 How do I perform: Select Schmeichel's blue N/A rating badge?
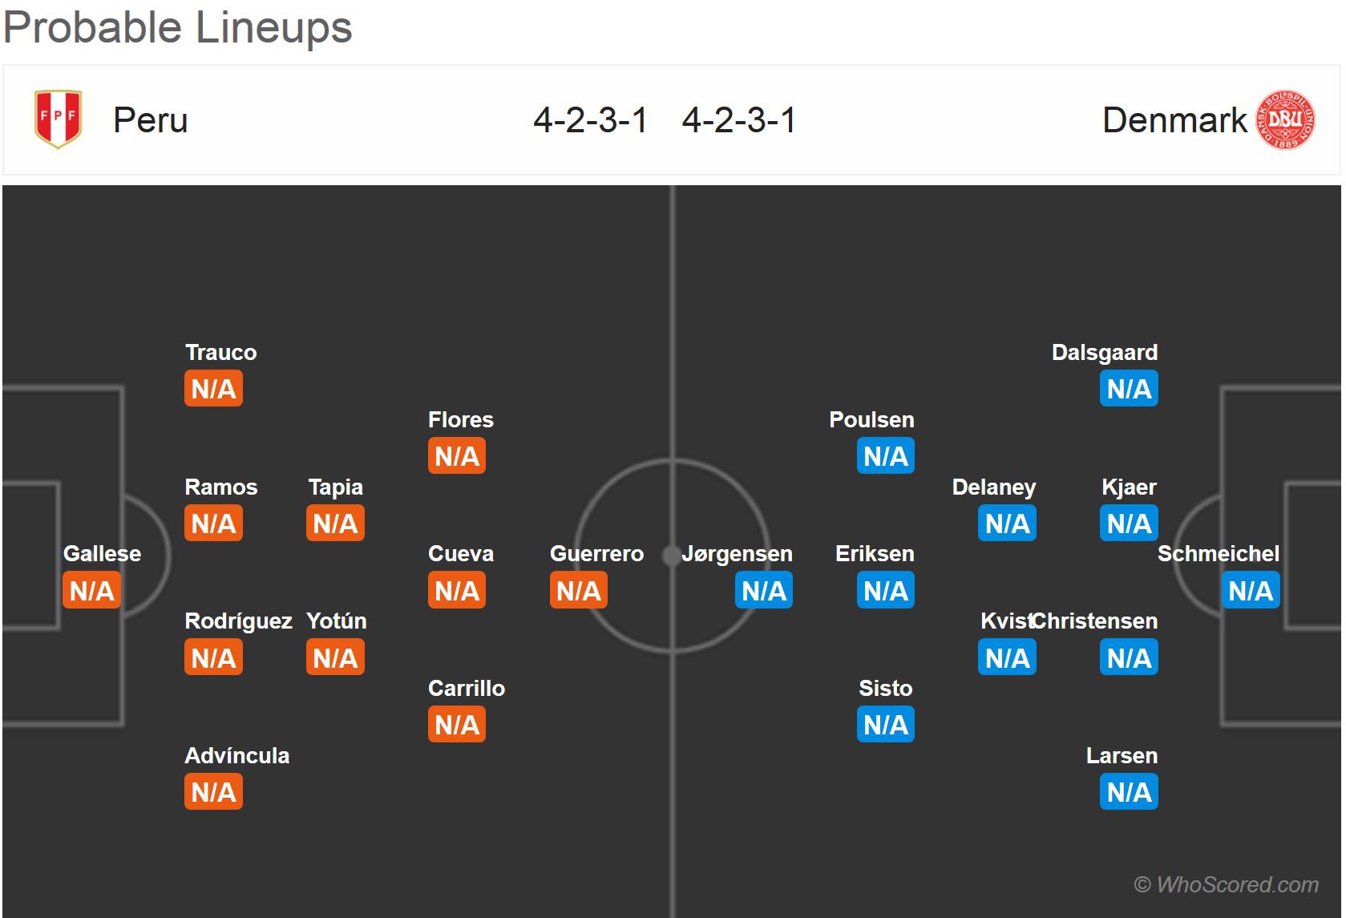(x=1251, y=591)
